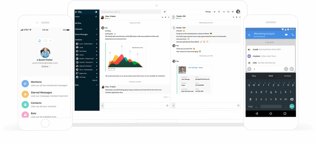Click the Manage button in top bar
Image resolution: width=316 pixels, height=144 pixels.
[x=208, y=12]
